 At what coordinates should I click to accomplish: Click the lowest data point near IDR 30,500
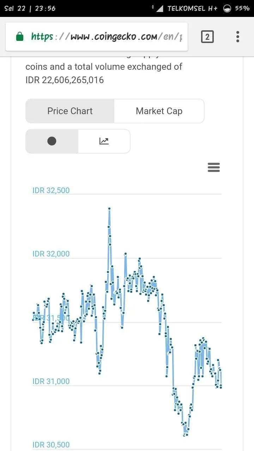(x=185, y=435)
